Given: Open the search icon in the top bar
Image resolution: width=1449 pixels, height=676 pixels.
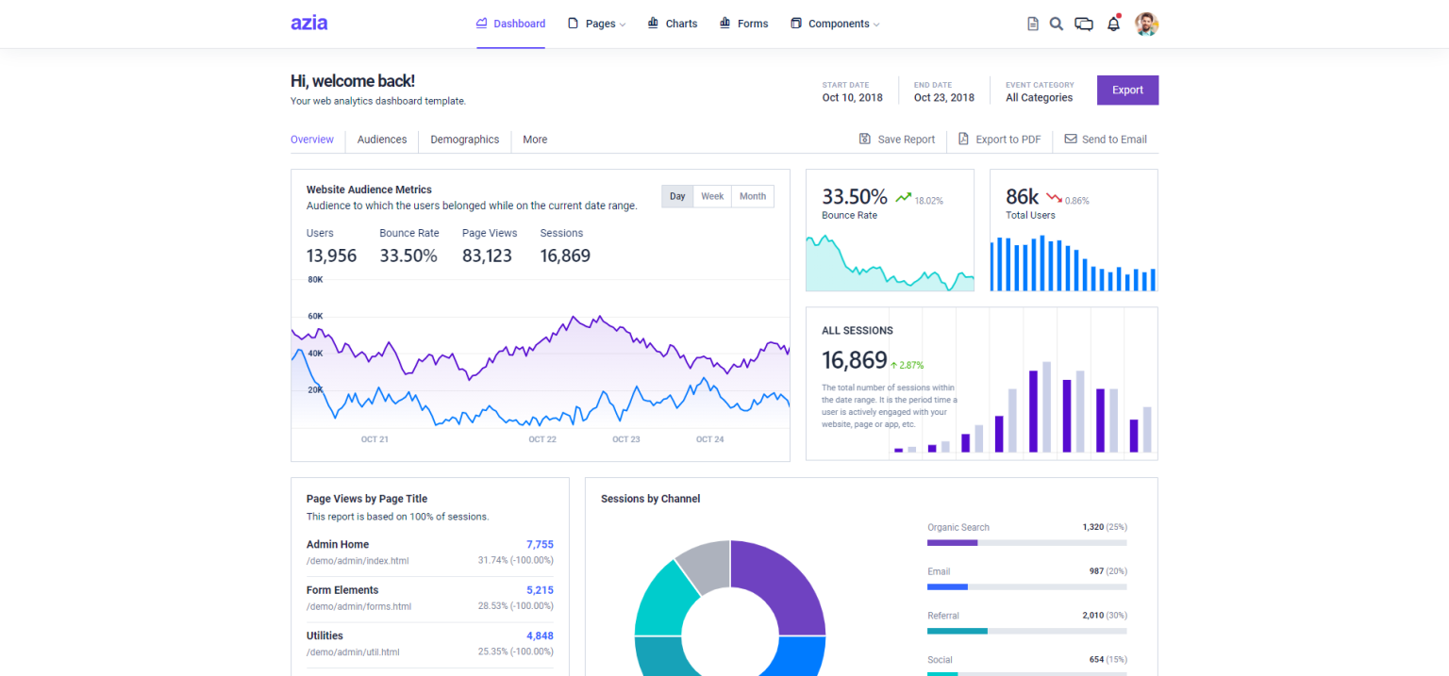Looking at the screenshot, I should coord(1057,24).
